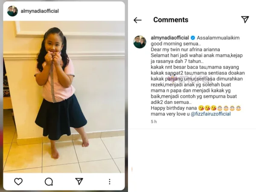This screenshot has width=256, height=192.
Task: Click the kissing face emojis in the caption
Action: click(207, 108)
